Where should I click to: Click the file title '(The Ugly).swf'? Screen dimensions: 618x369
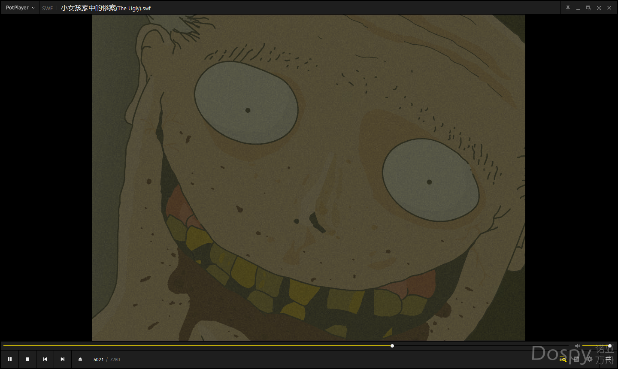pyautogui.click(x=133, y=8)
